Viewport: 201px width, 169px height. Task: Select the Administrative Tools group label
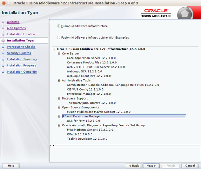tap(77, 80)
